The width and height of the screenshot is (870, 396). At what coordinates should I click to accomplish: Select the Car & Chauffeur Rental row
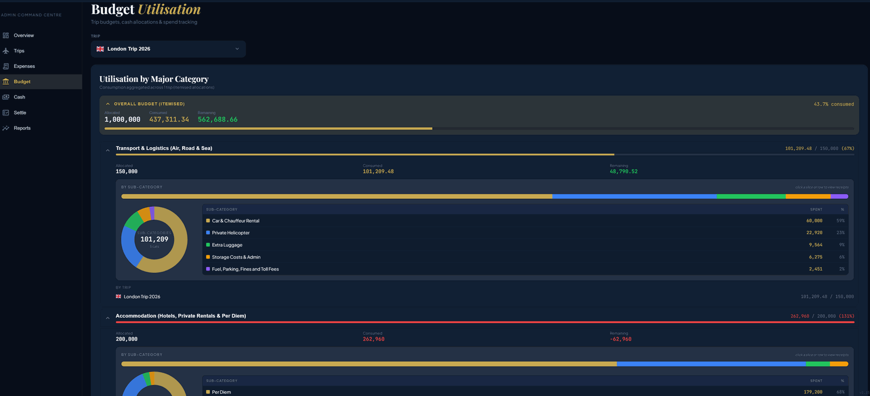pos(525,221)
